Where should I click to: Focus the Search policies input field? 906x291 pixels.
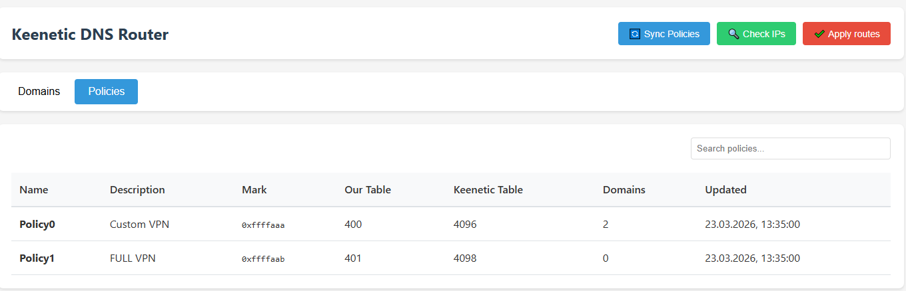click(x=790, y=149)
